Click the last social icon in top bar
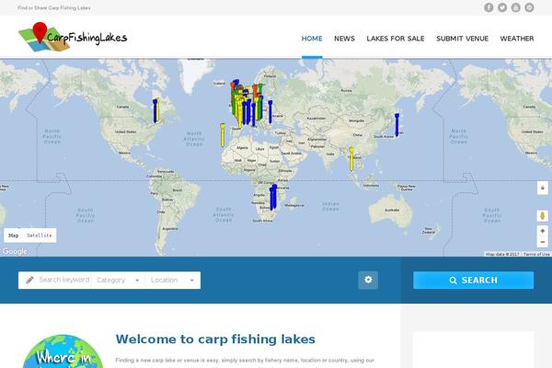This screenshot has height=368, width=552. pos(529,7)
